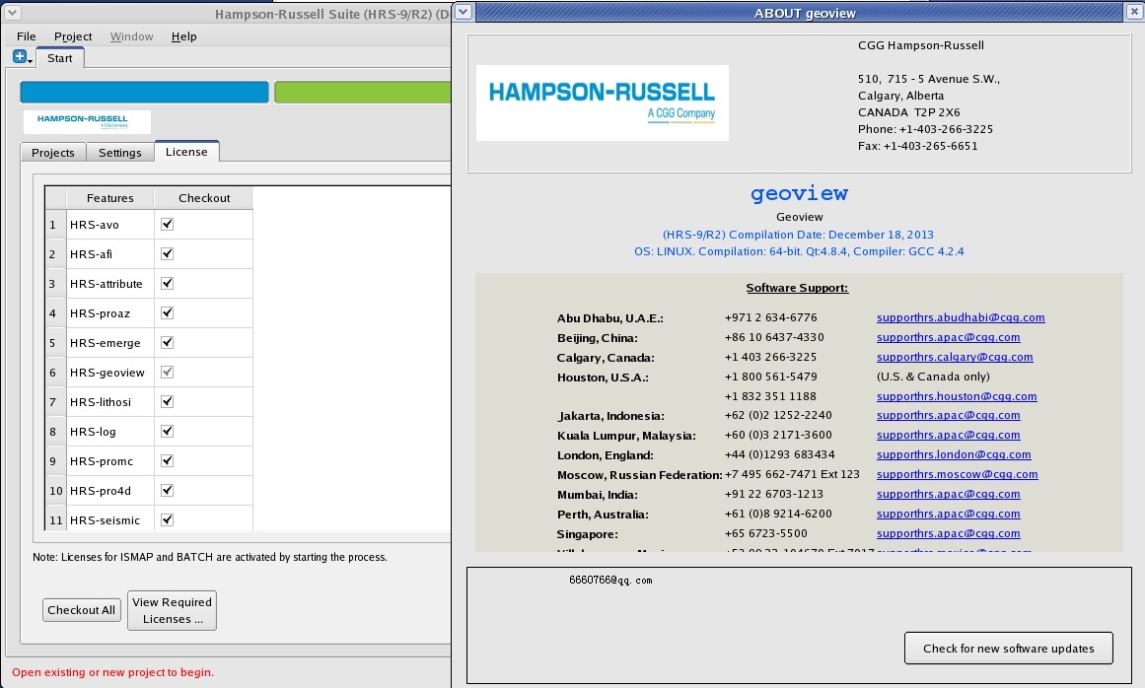Click the large Hampson-Russell logo in About dialog
Screen dimensions: 1145x688
point(603,103)
